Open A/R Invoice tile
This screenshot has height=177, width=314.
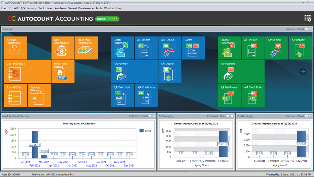coord(146,48)
